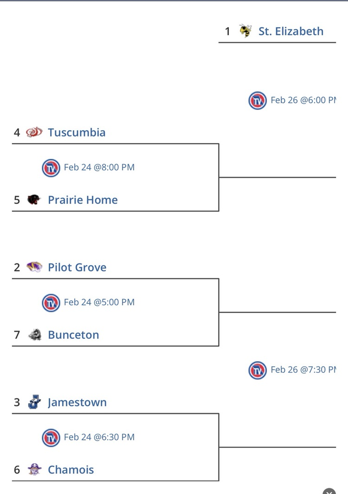Screen dimensions: 348x494
Task: Select the TV icon for the Feb 24 5:00 PM game
Action: [51, 302]
